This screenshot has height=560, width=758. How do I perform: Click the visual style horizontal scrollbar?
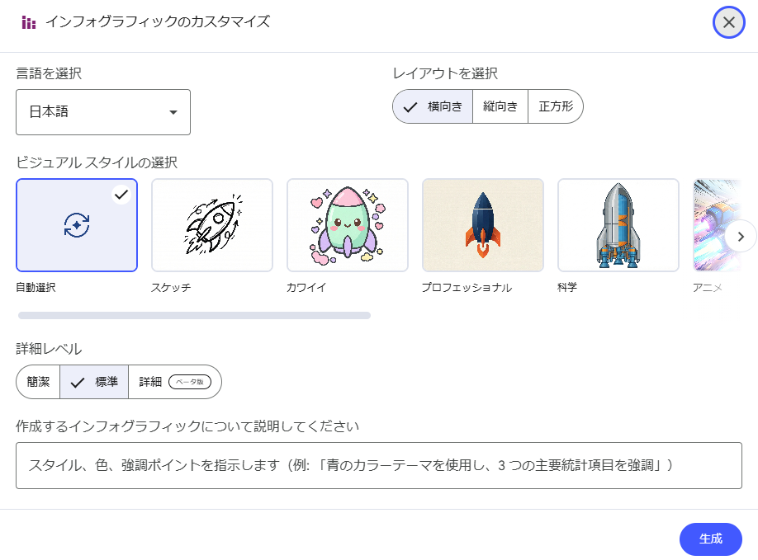click(x=194, y=315)
